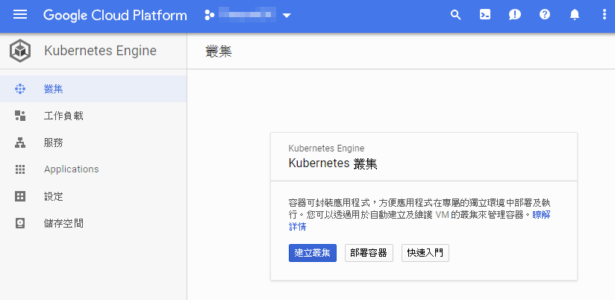Open 儲存空間 in the sidebar
Screen dimensions: 615x300
63,224
